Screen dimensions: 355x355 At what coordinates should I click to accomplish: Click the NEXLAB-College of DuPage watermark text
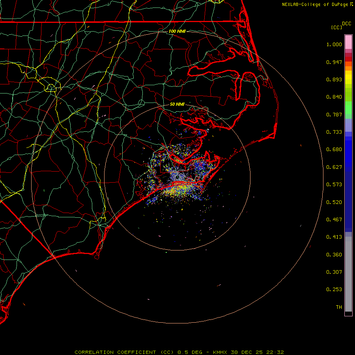[317, 4]
